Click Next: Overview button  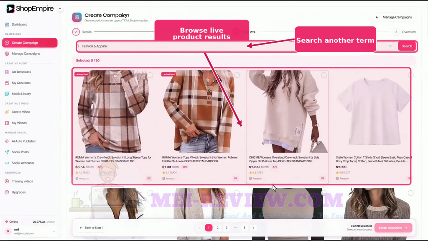pos(393,228)
